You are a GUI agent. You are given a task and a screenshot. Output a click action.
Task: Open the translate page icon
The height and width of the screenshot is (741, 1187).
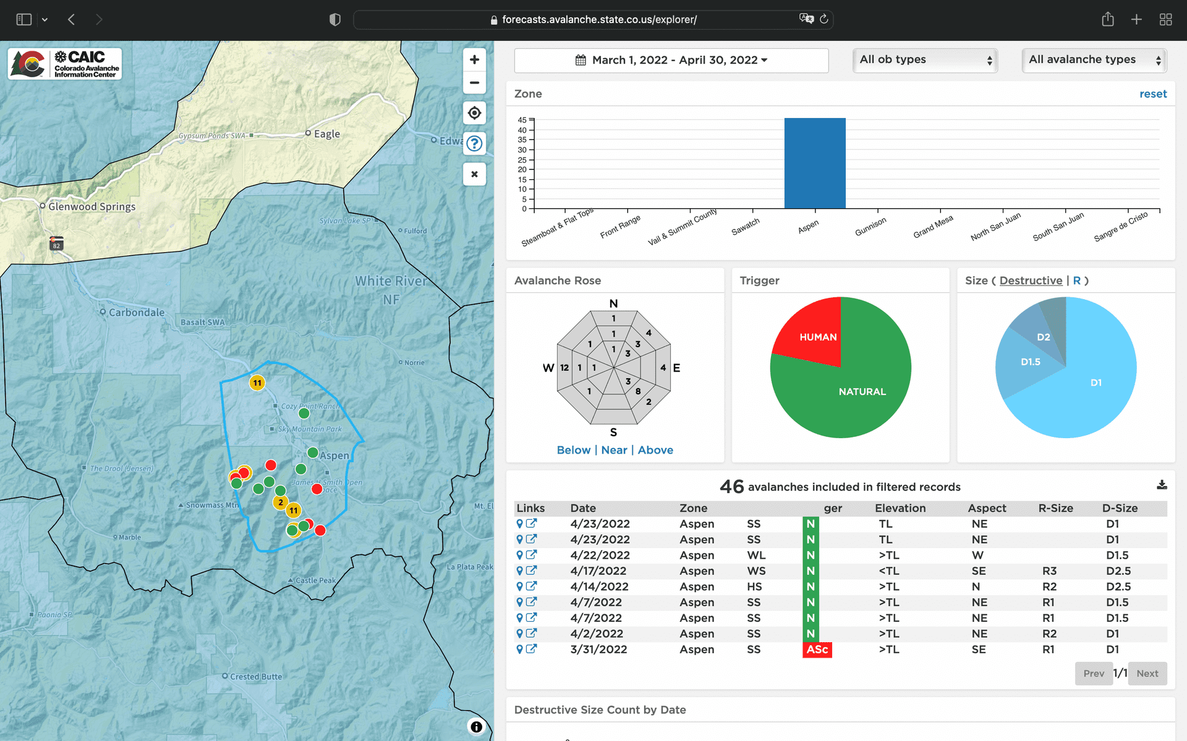click(x=806, y=19)
